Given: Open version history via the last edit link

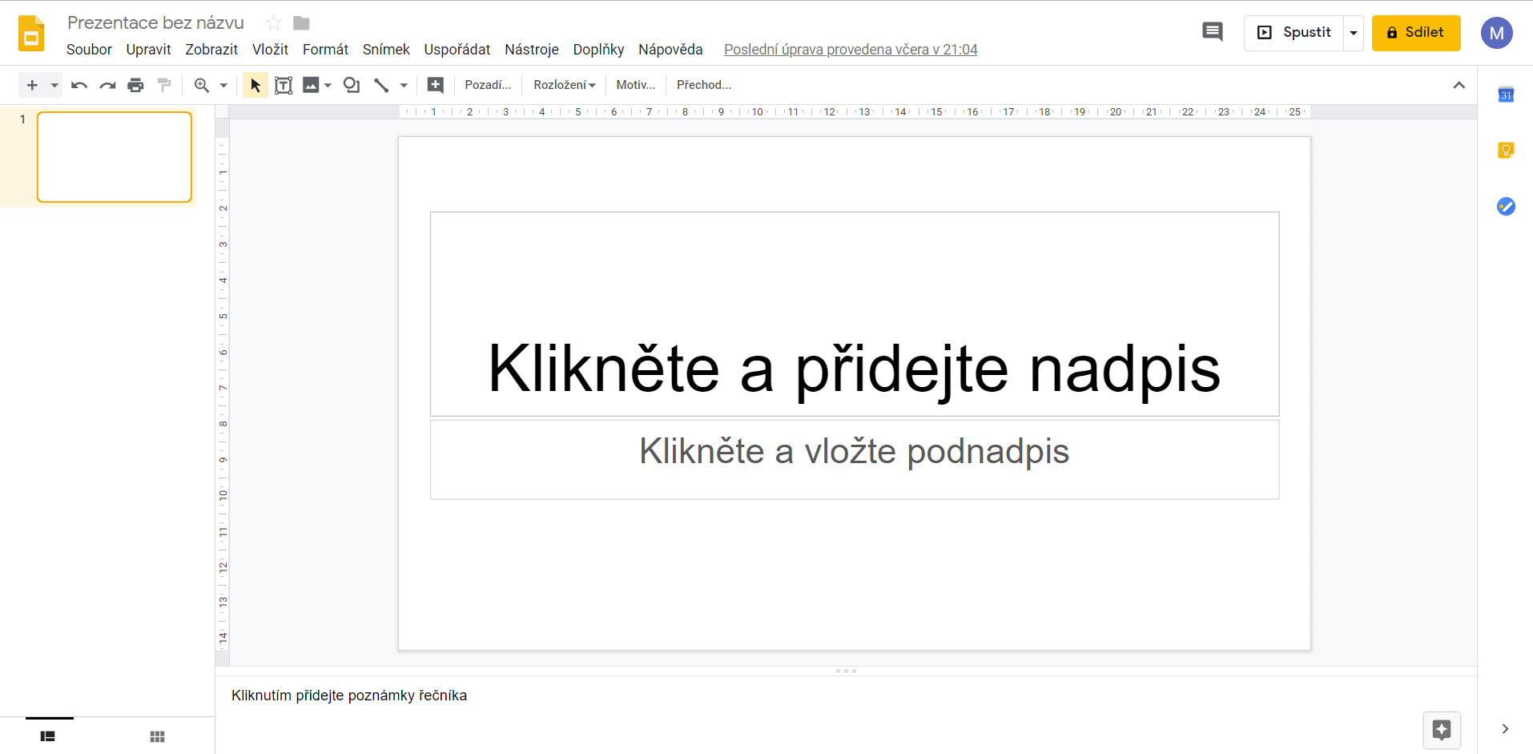Looking at the screenshot, I should (x=851, y=49).
